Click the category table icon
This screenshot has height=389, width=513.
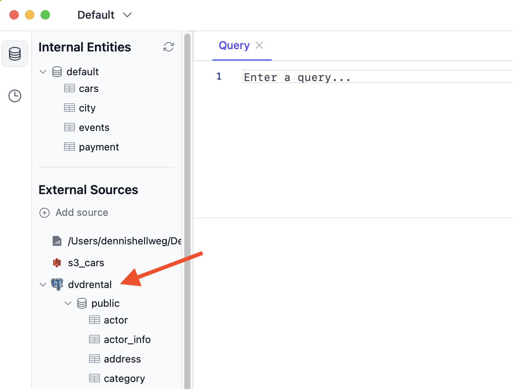click(x=94, y=378)
